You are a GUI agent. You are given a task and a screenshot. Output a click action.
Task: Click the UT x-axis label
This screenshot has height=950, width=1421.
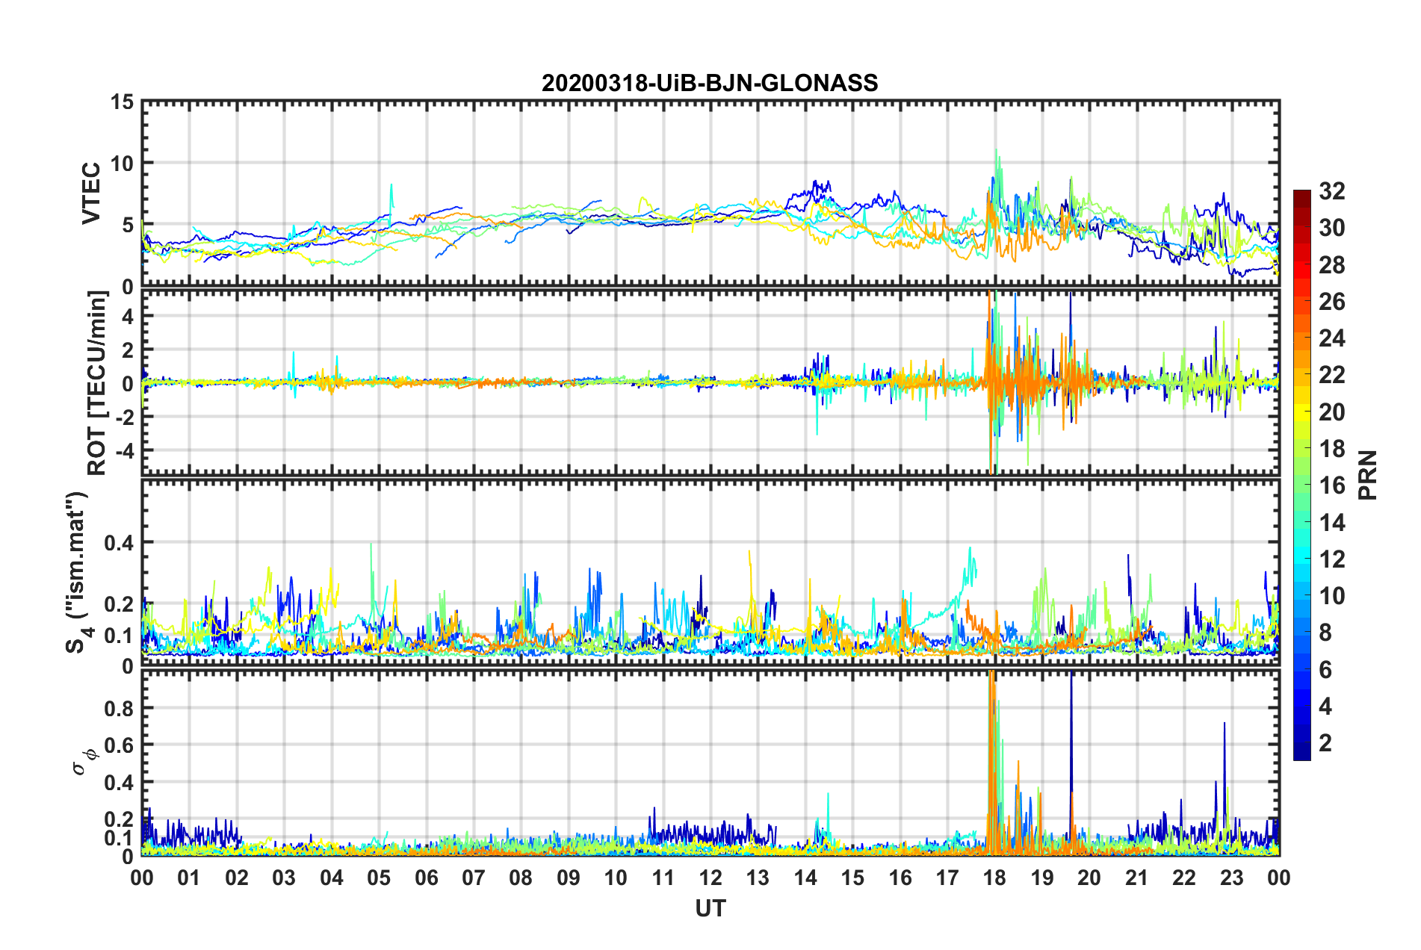tap(710, 908)
